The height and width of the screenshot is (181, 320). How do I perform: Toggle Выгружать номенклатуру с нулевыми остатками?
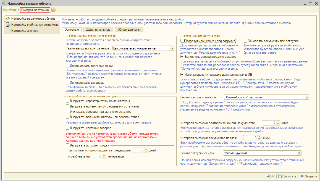point(67,106)
